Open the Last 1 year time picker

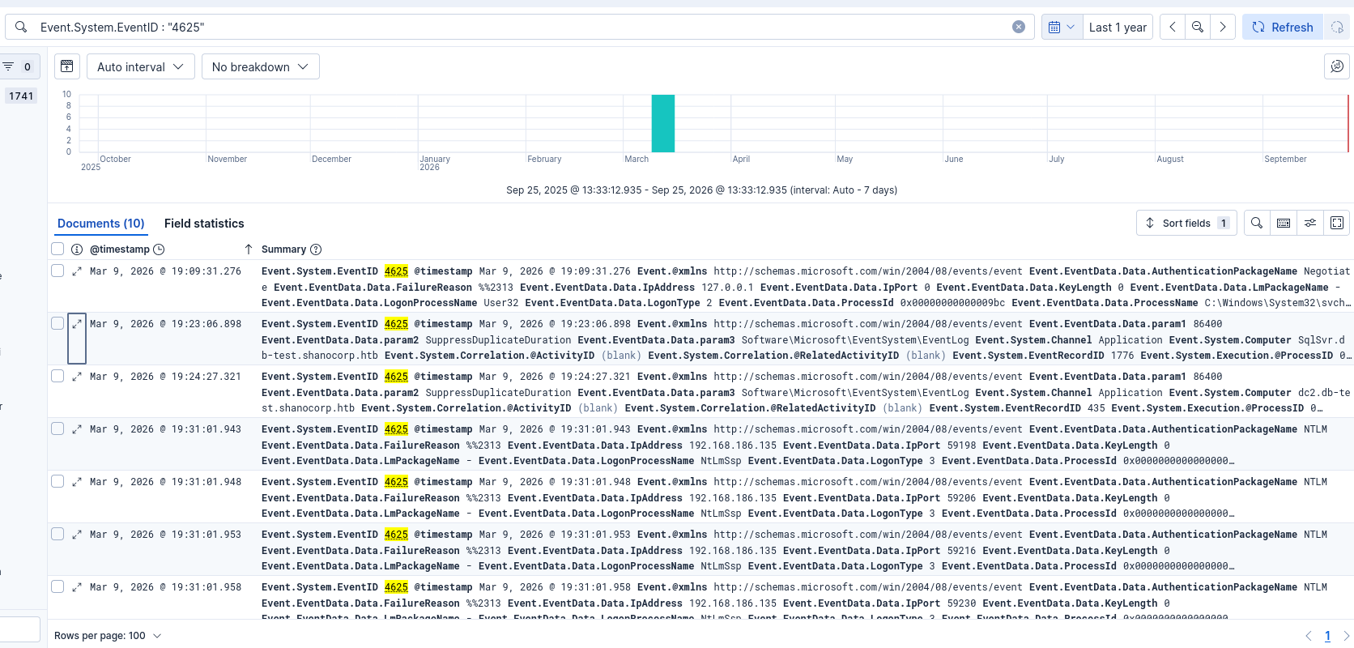[1118, 27]
